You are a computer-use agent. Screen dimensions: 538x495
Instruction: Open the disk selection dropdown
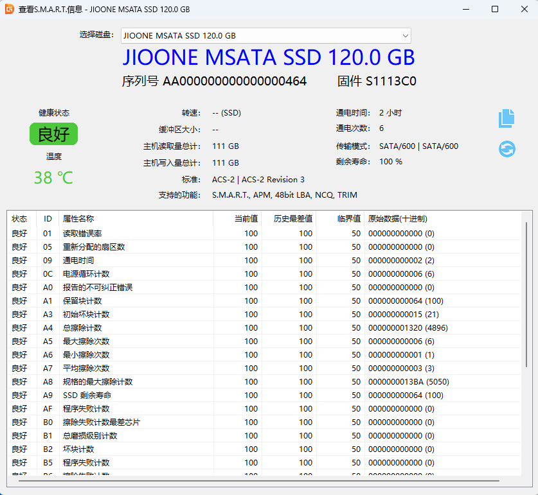coord(265,35)
